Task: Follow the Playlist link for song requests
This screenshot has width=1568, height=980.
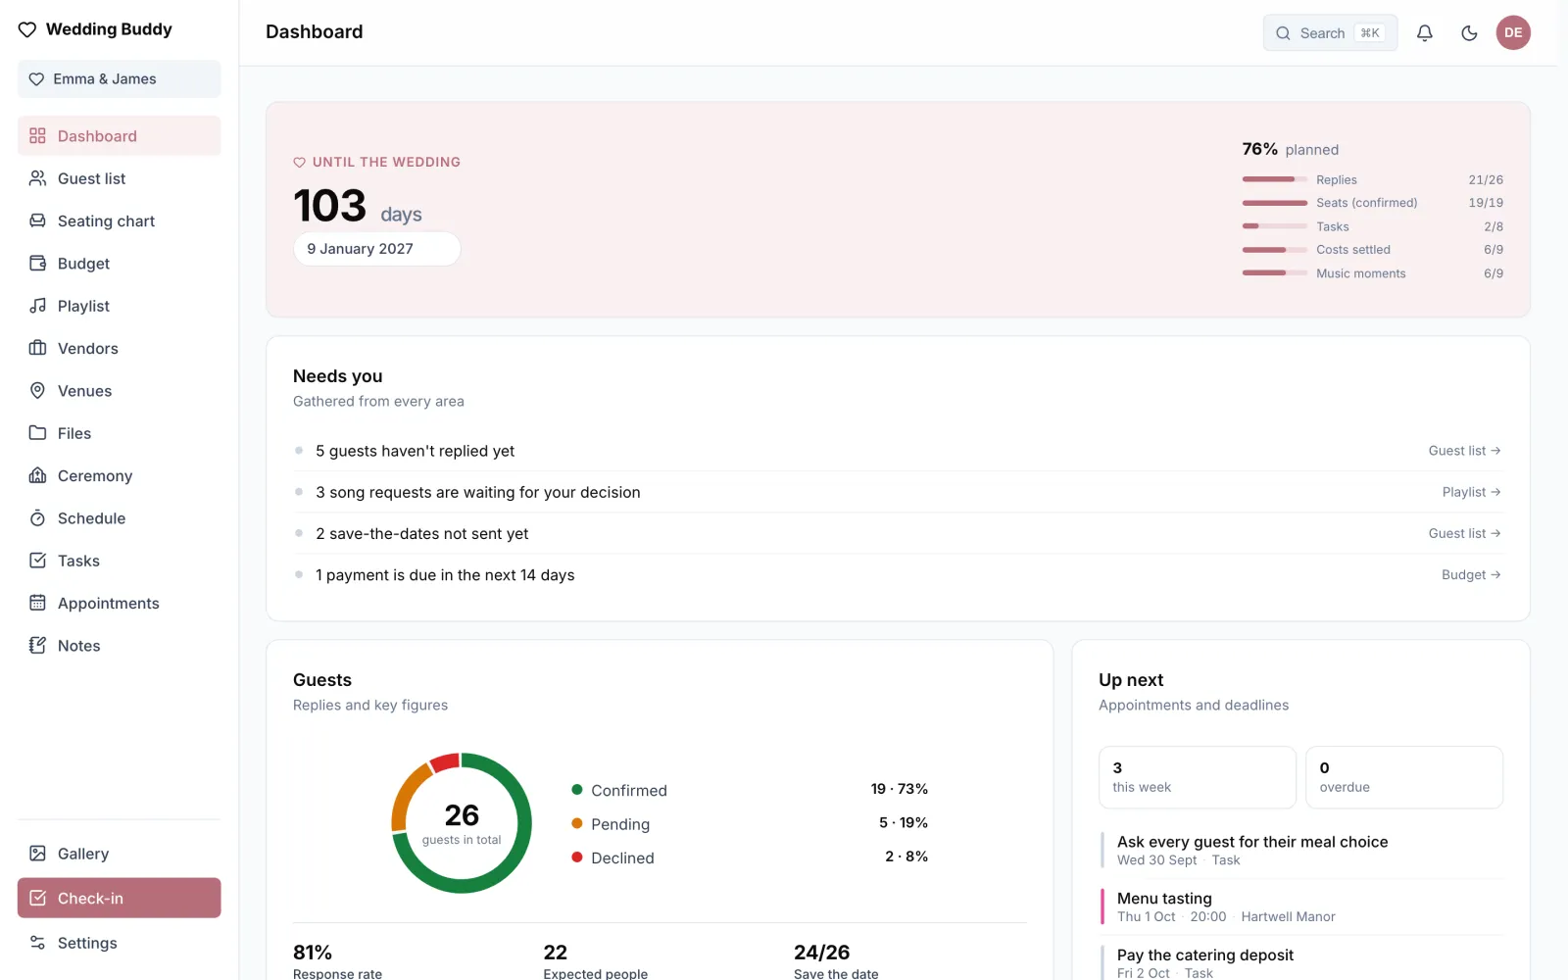Action: pyautogui.click(x=1471, y=492)
